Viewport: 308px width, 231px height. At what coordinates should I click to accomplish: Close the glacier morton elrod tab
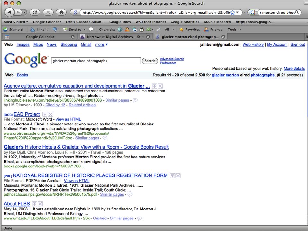223,37
